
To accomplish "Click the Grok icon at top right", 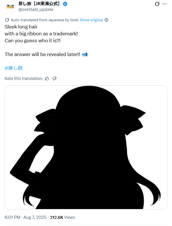I will 157,4.
